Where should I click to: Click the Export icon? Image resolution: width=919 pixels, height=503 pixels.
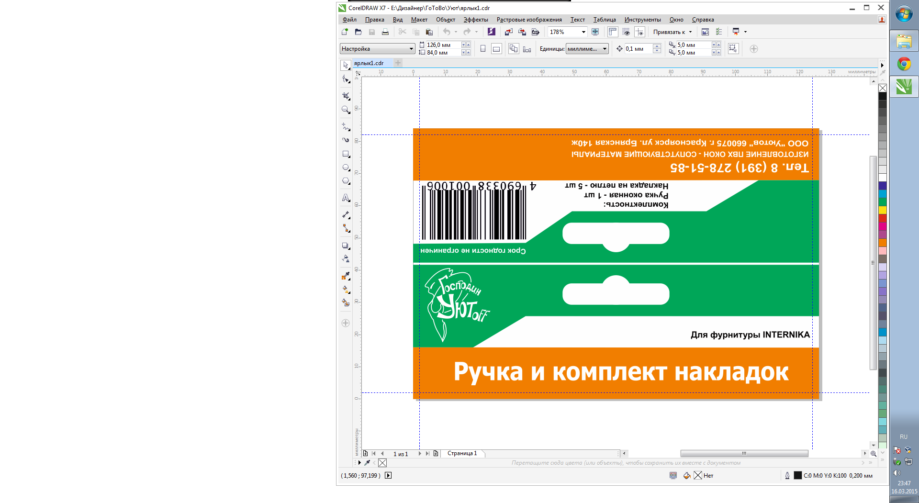click(x=522, y=32)
